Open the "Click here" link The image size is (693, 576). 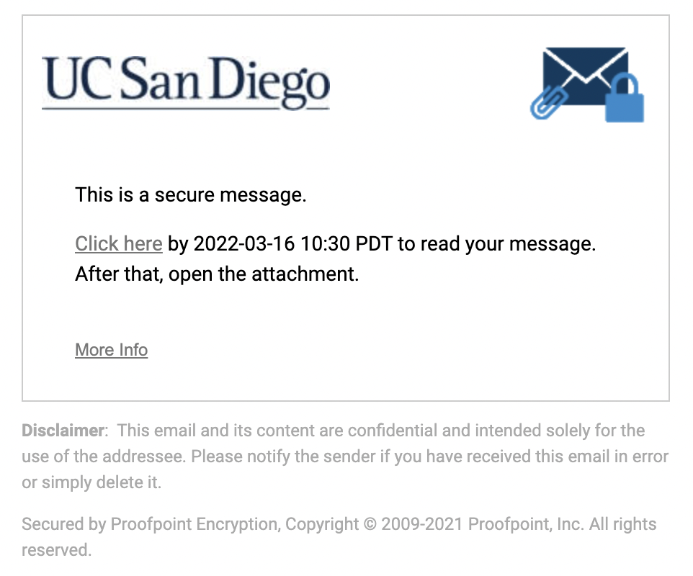point(118,244)
